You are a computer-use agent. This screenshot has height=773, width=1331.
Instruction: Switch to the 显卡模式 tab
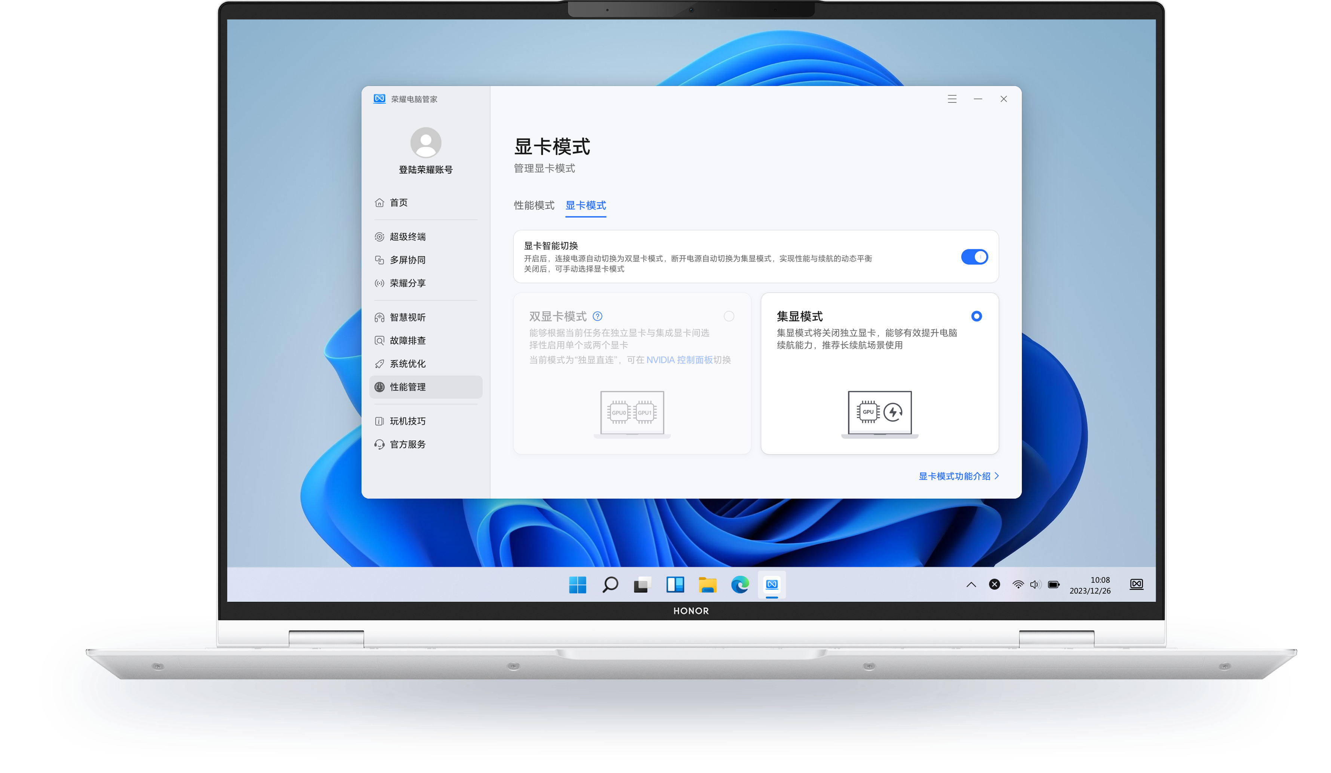(585, 205)
